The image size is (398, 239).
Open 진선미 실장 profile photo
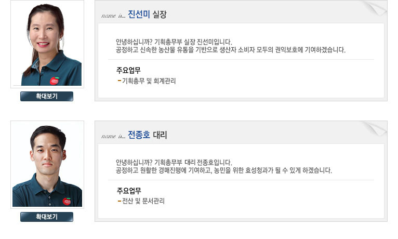click(47, 44)
